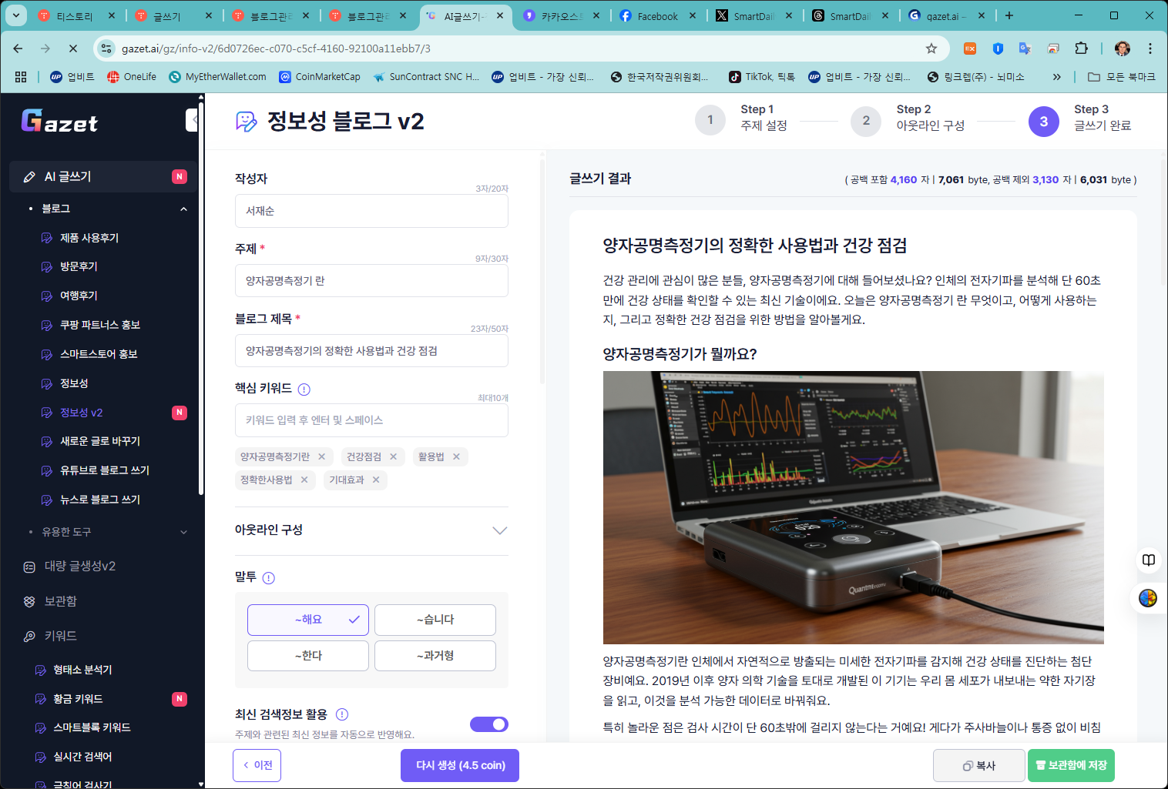Open the AI 글쓰기 menu

(103, 176)
